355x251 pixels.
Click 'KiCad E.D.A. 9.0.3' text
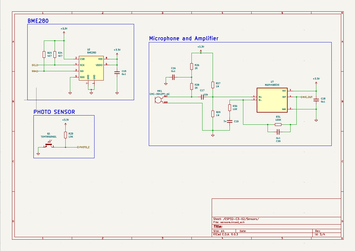pyautogui.click(x=226, y=234)
